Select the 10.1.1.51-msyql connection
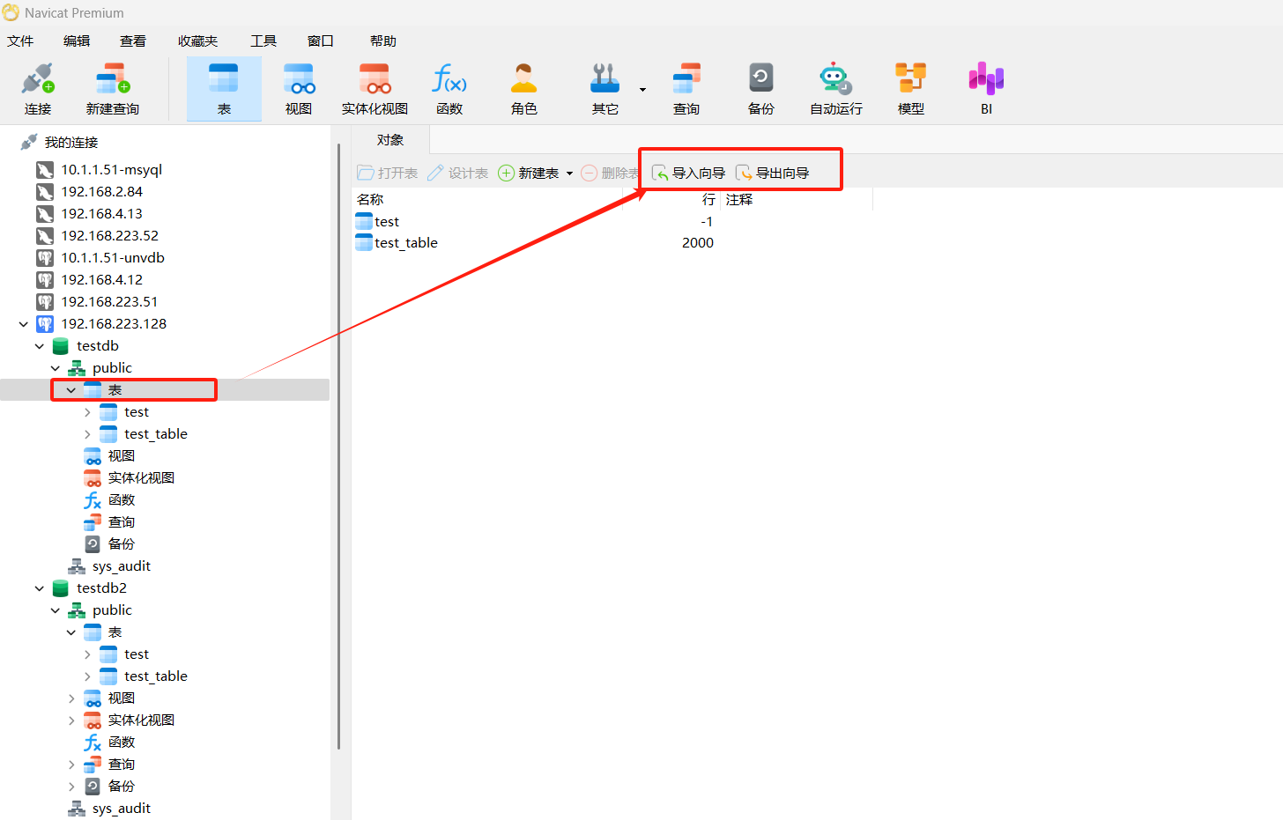 (x=111, y=170)
